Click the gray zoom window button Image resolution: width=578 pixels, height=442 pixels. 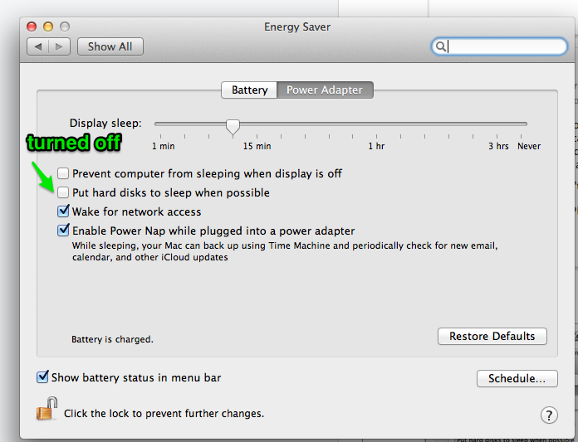65,27
